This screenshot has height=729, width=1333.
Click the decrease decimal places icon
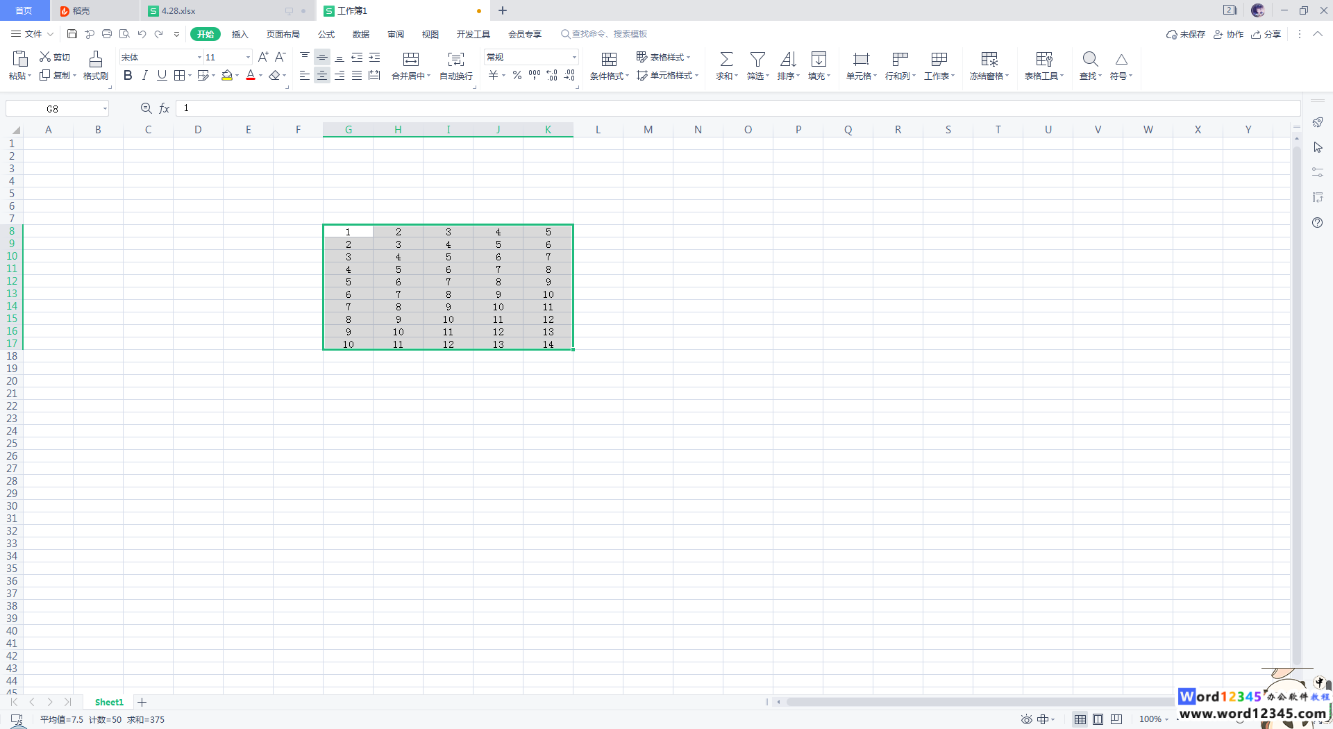[x=569, y=76]
